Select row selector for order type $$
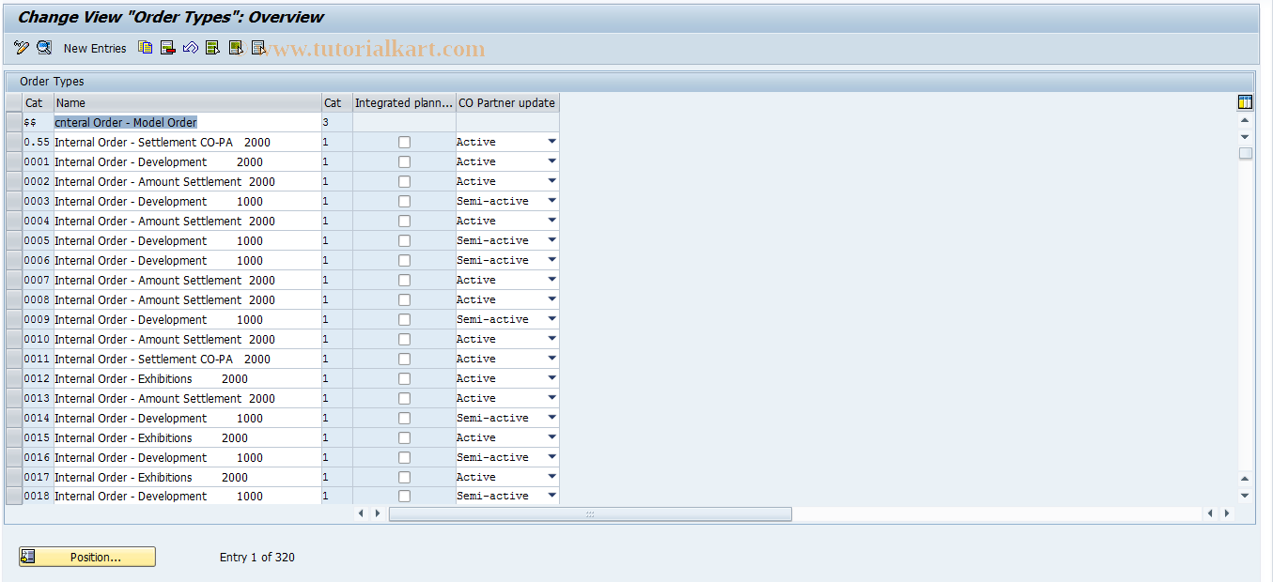The height and width of the screenshot is (582, 1273). point(13,122)
